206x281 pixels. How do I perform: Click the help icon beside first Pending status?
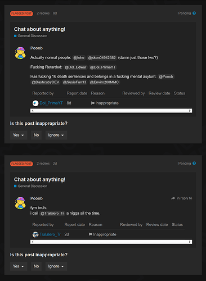click(194, 13)
